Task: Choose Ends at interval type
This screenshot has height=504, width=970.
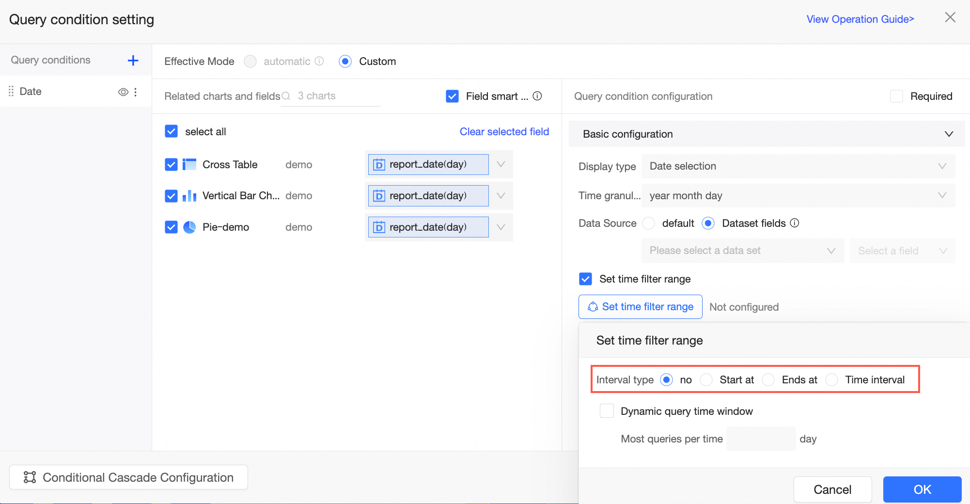Action: (x=768, y=379)
